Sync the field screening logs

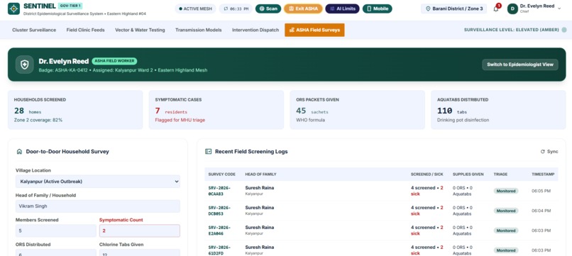tap(549, 151)
